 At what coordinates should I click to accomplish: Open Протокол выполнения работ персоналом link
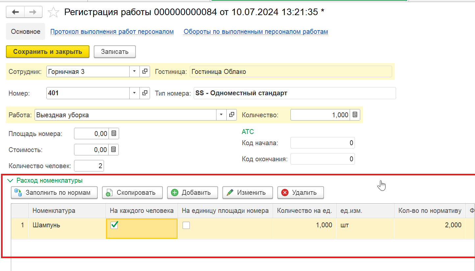point(112,32)
